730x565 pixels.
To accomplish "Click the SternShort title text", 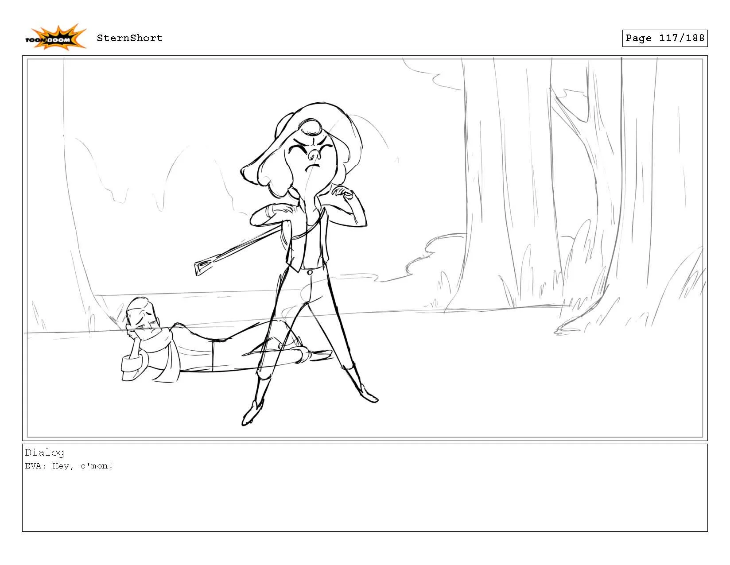I will (x=130, y=38).
